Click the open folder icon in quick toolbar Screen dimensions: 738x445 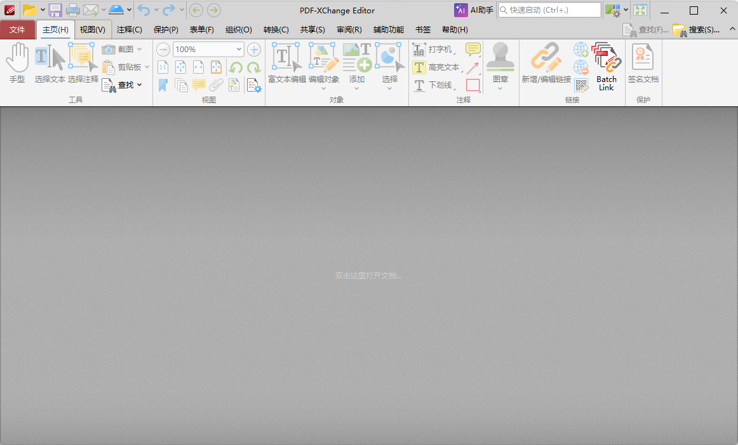30,10
